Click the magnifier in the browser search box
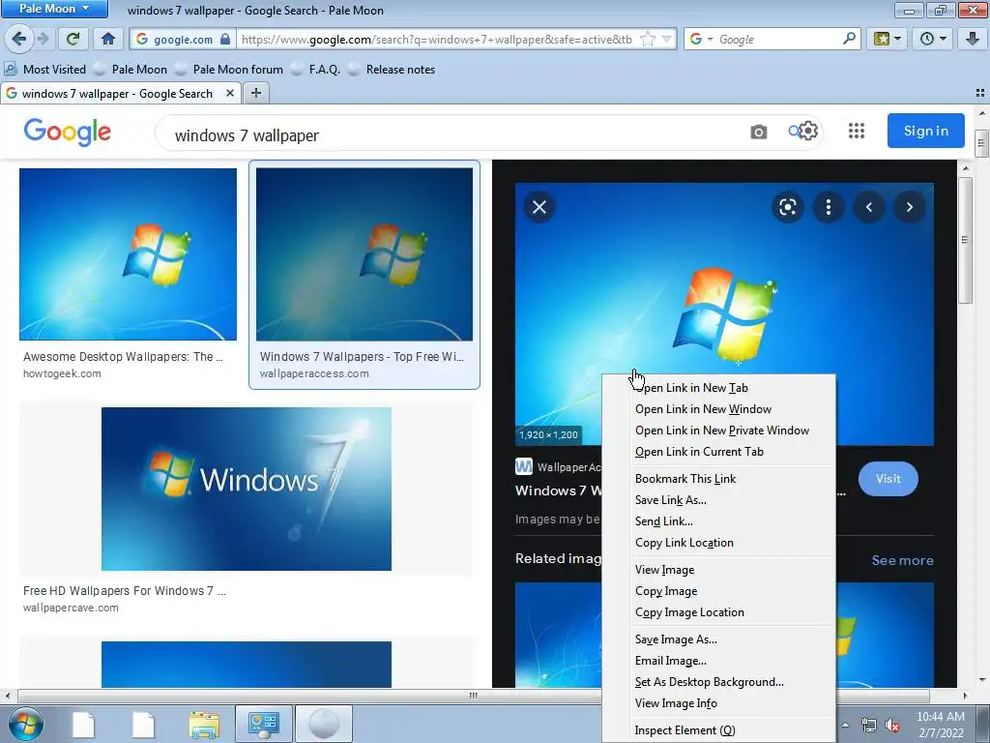990x743 pixels. (x=849, y=39)
